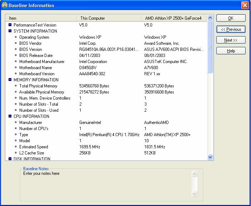Click bullet icon next to Num. Mem. Device Controllers
This screenshot has height=206, width=251.
coord(16,98)
